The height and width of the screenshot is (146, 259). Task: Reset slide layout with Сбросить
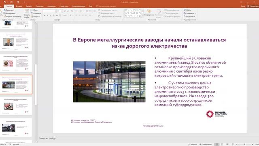click(36, 13)
